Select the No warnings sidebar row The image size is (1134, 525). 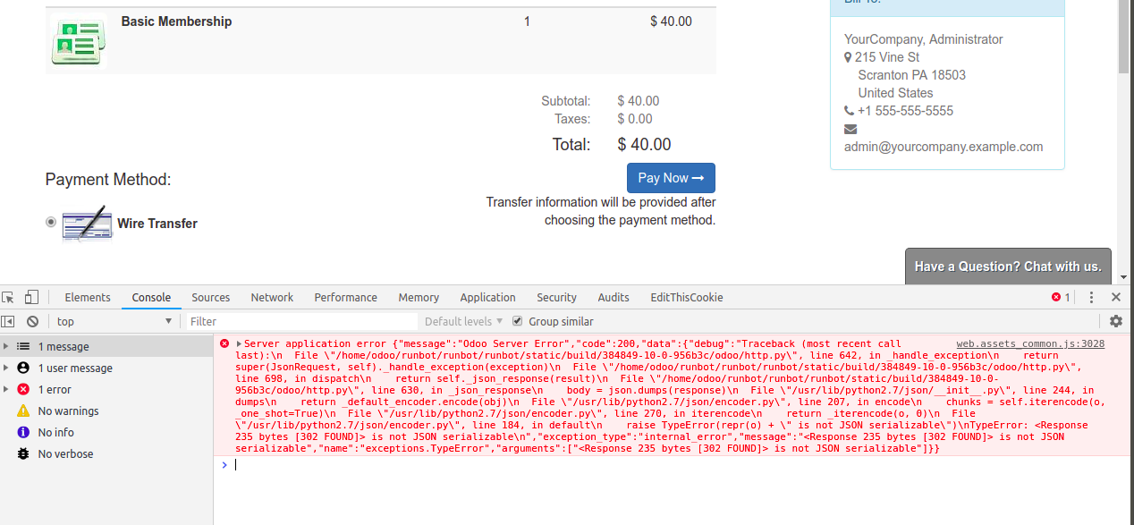106,411
